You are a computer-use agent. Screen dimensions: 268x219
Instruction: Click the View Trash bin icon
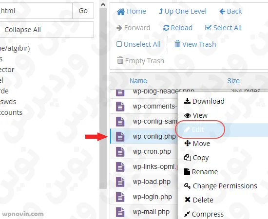pyautogui.click(x=177, y=44)
